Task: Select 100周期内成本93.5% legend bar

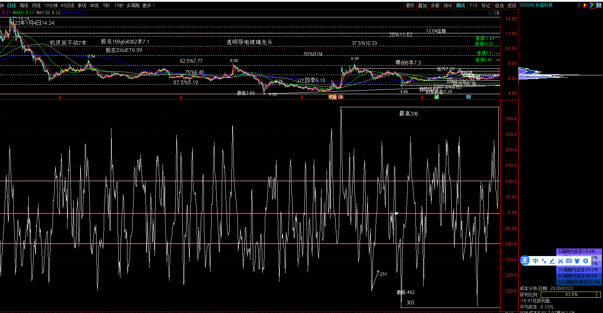Action: coord(579,282)
